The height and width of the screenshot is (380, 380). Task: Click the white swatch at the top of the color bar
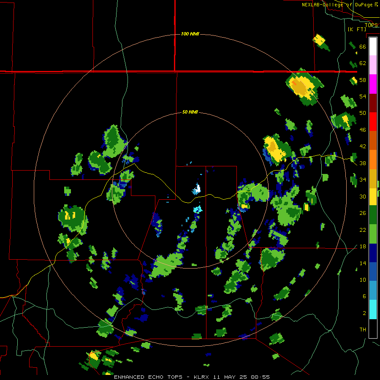(373, 46)
